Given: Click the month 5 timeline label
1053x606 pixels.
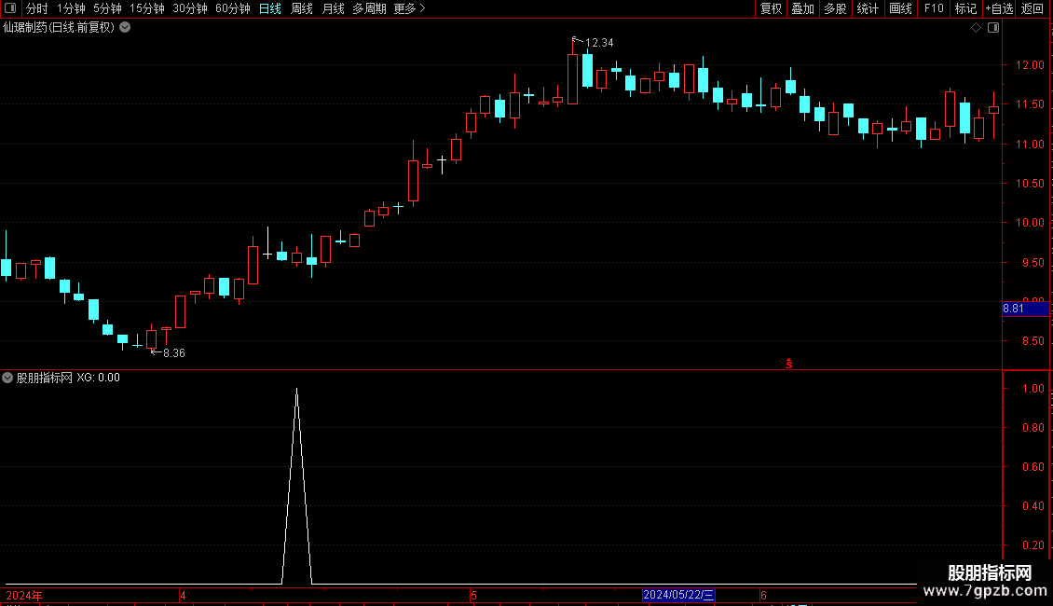Looking at the screenshot, I should tap(473, 595).
